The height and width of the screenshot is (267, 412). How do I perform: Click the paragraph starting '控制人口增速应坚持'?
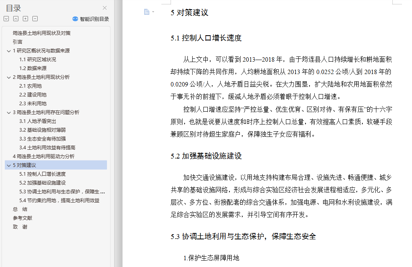[x=281, y=122]
